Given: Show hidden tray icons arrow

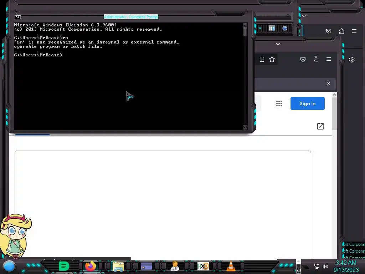Looking at the screenshot, I should pyautogui.click(x=298, y=261).
